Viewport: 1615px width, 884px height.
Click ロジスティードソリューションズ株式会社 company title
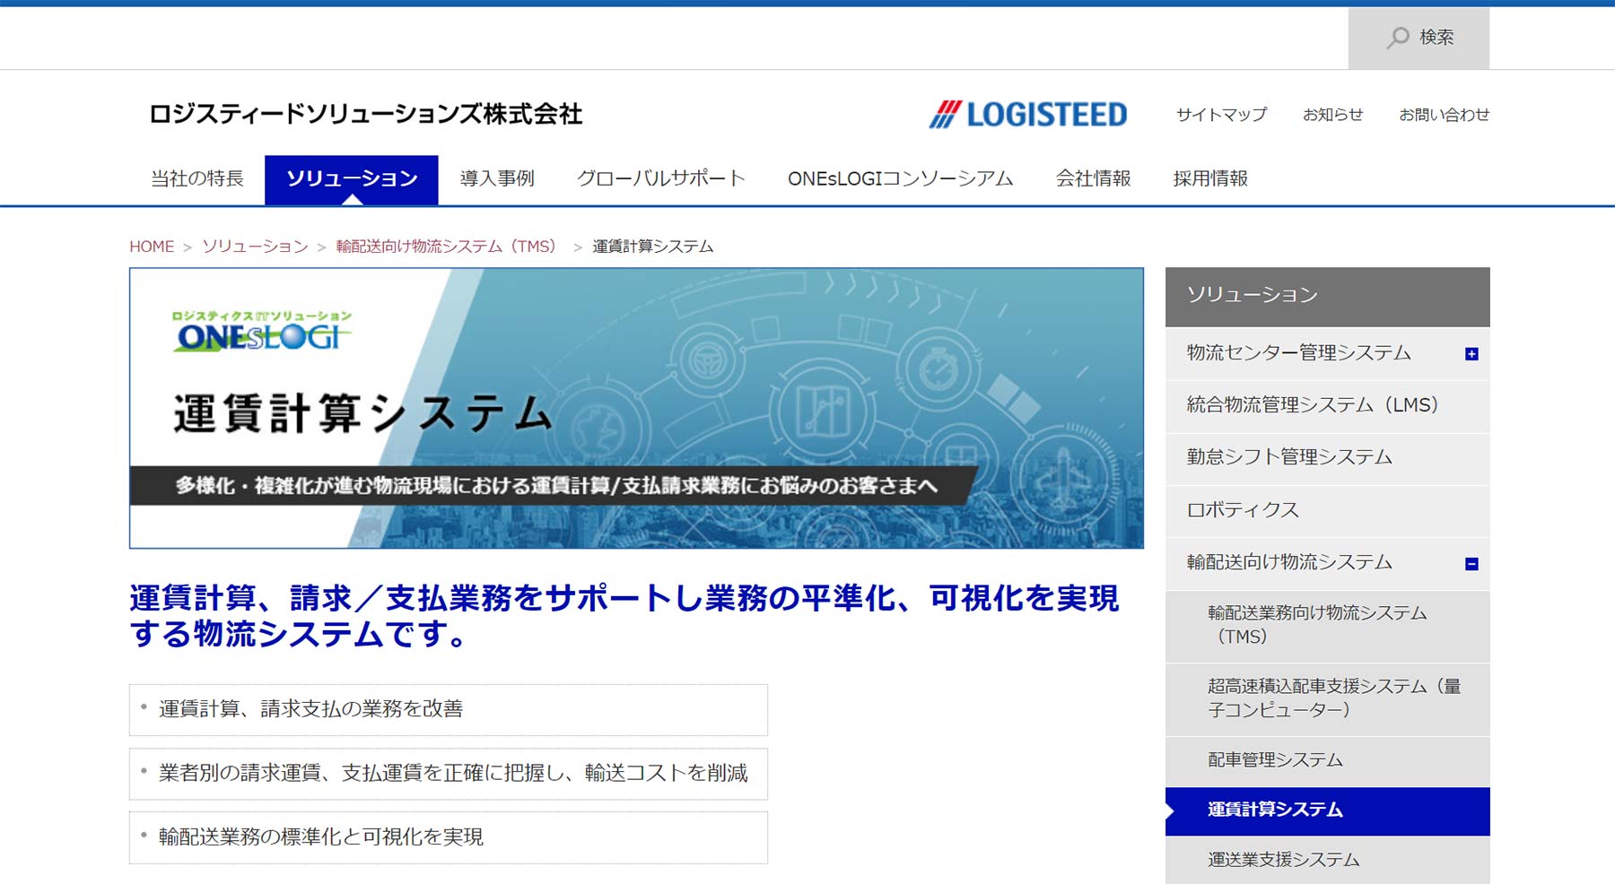pos(365,114)
